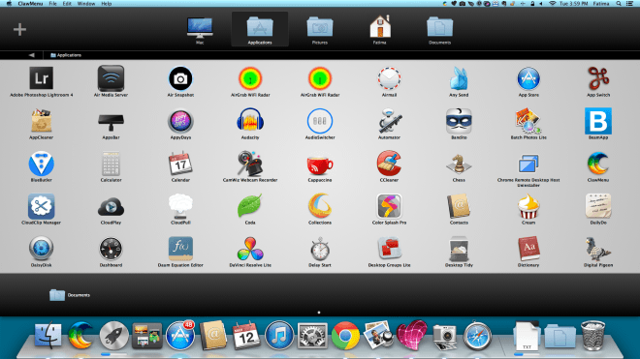
Task: Open Audacity audio editor
Action: tap(250, 121)
